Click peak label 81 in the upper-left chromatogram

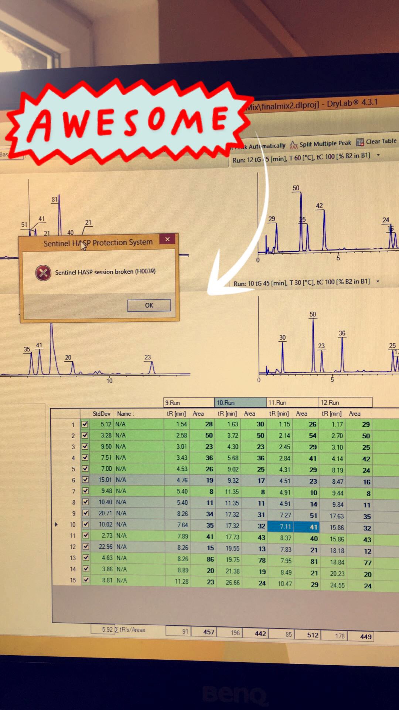(55, 199)
